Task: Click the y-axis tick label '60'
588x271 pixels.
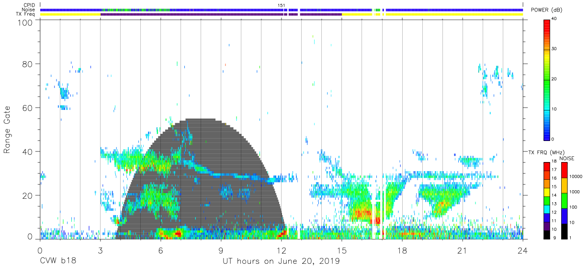Action: pyautogui.click(x=27, y=108)
